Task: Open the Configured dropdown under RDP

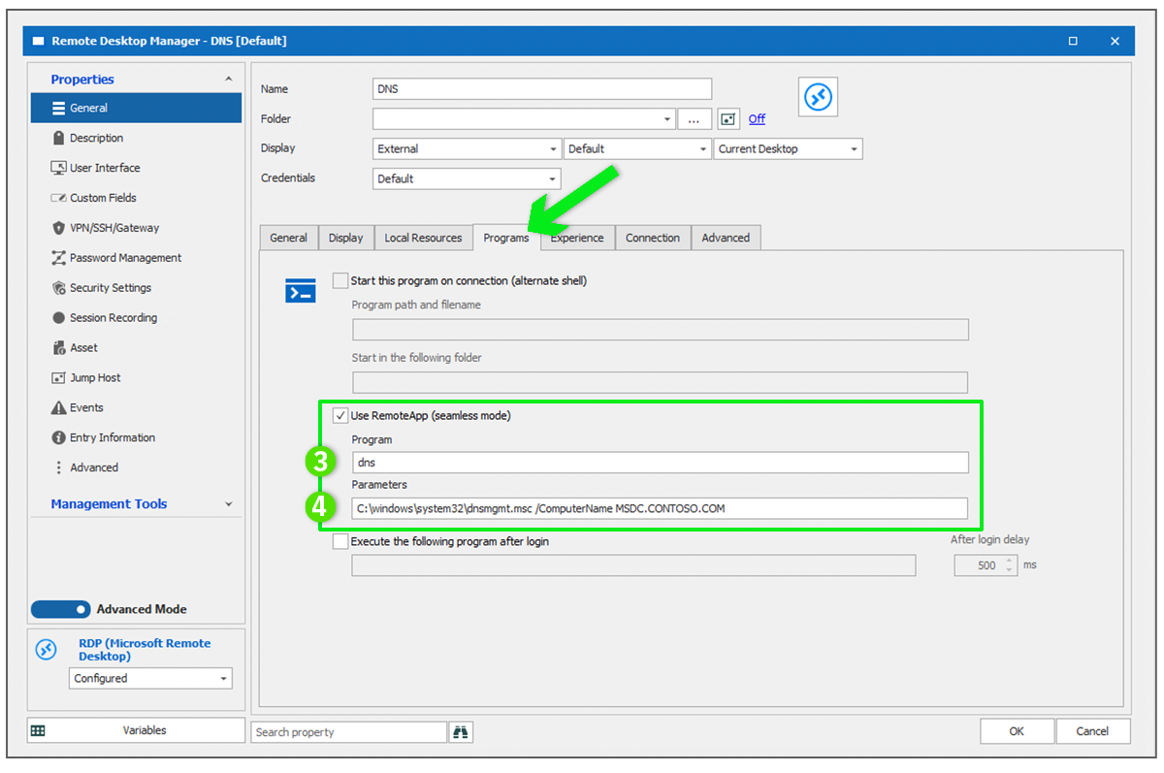Action: (x=150, y=679)
